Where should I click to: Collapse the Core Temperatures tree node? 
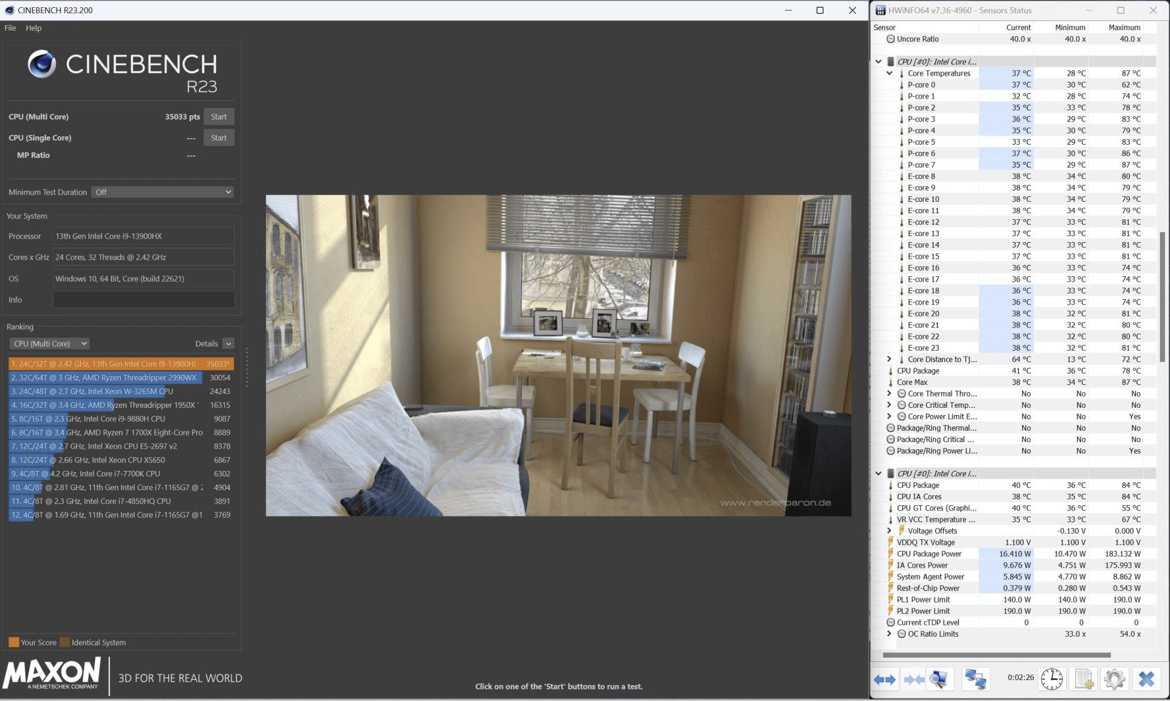890,73
